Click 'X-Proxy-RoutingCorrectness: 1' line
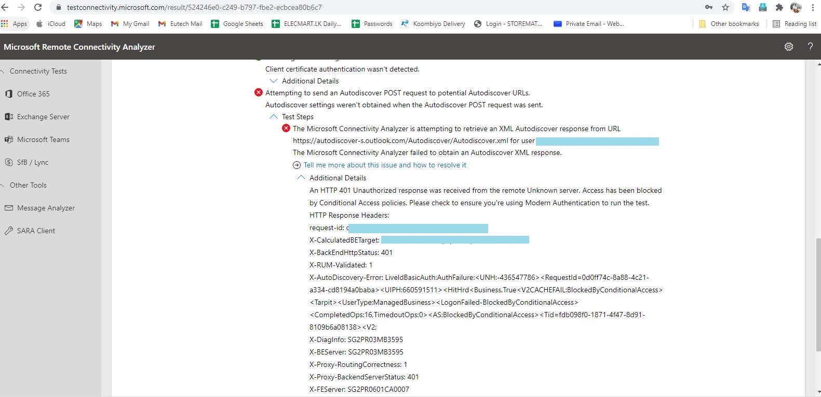This screenshot has height=397, width=821. tap(358, 364)
